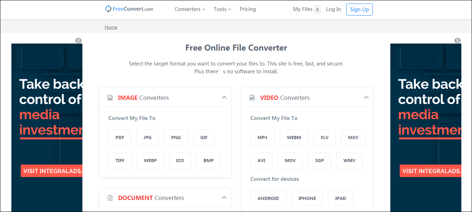Click the image icon beside IMAGE Converters
The image size is (472, 212).
point(110,98)
